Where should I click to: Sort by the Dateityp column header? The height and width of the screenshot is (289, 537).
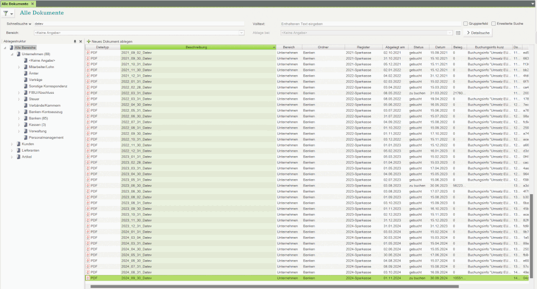coord(102,47)
